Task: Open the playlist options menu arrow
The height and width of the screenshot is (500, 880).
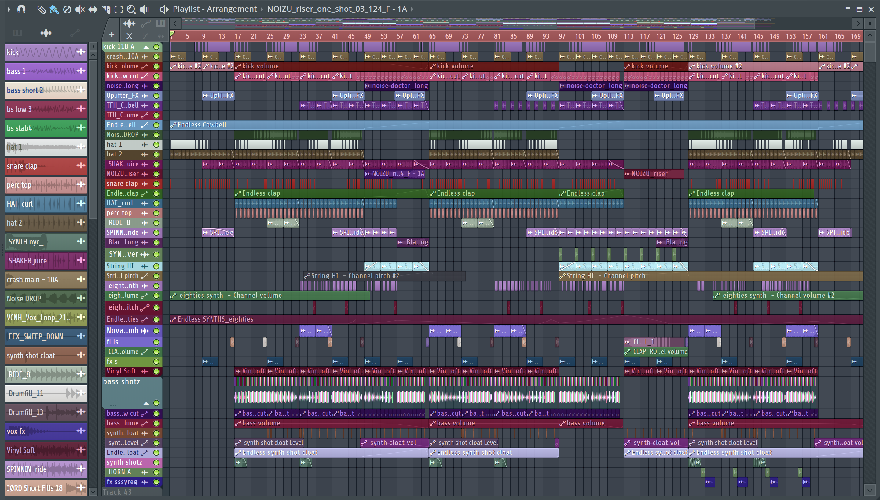Action: click(9, 9)
